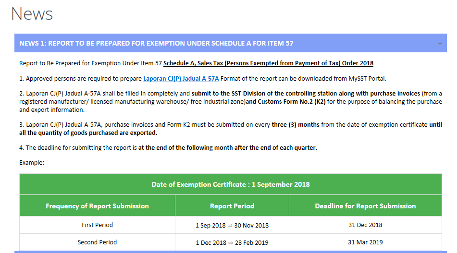Open the Laporan CJ(P) Jadual A-57A link
This screenshot has width=457, height=253.
[181, 79]
